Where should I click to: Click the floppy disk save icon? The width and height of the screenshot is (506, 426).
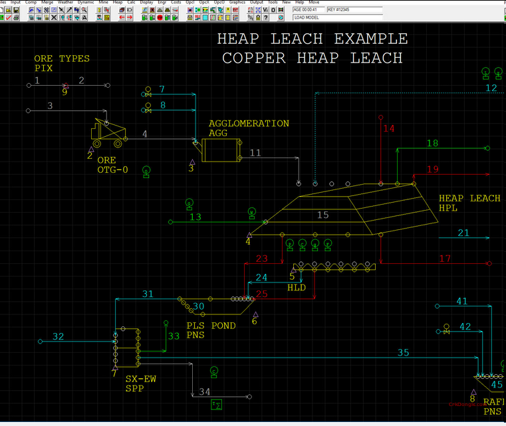pyautogui.click(x=16, y=9)
